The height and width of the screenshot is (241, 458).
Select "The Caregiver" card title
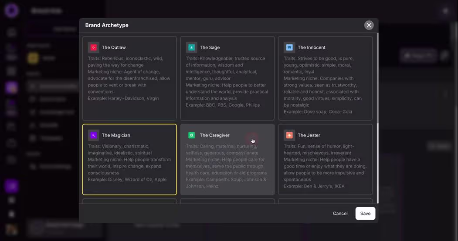pos(214,135)
